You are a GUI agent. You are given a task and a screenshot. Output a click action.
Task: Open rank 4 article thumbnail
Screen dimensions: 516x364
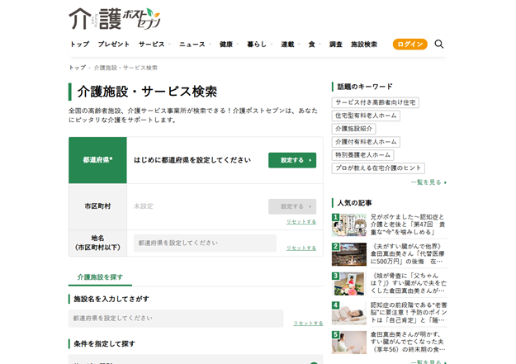click(349, 313)
